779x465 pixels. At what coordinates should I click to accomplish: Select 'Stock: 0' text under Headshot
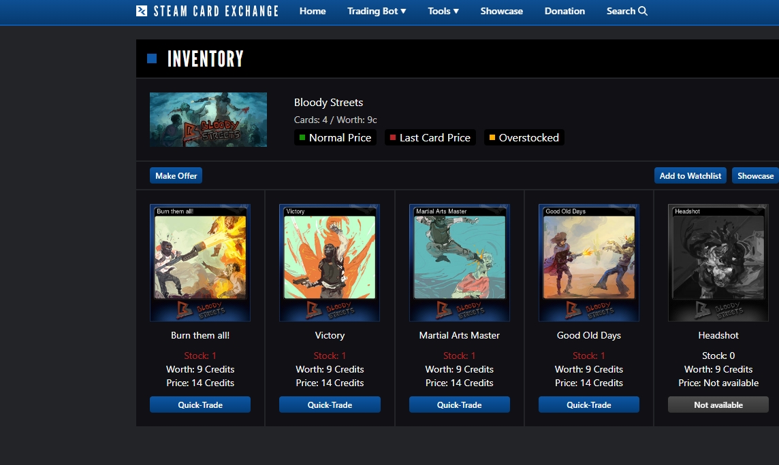tap(718, 356)
